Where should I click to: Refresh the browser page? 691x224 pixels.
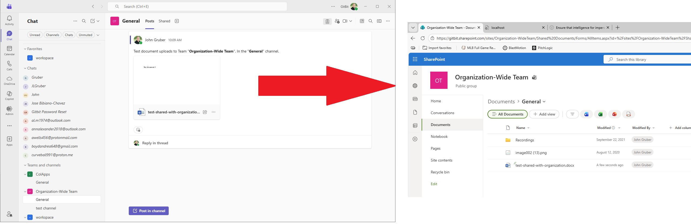coord(423,38)
